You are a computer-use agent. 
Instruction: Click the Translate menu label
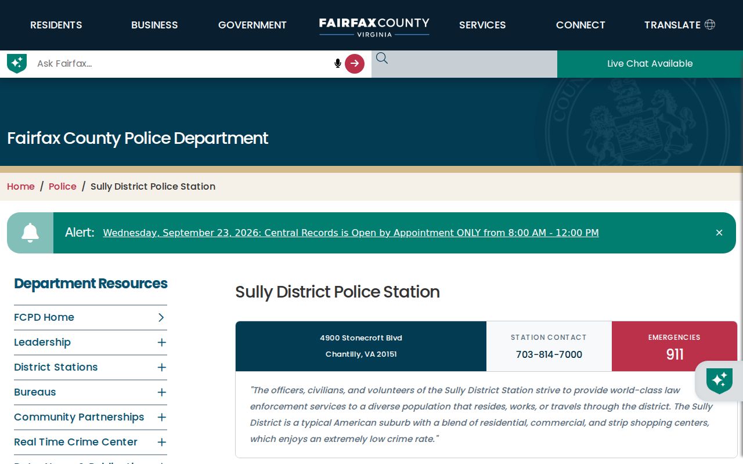tap(672, 25)
